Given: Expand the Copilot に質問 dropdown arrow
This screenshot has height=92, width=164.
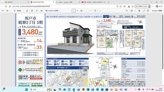Looking at the screenshot, I should pos(60,11).
